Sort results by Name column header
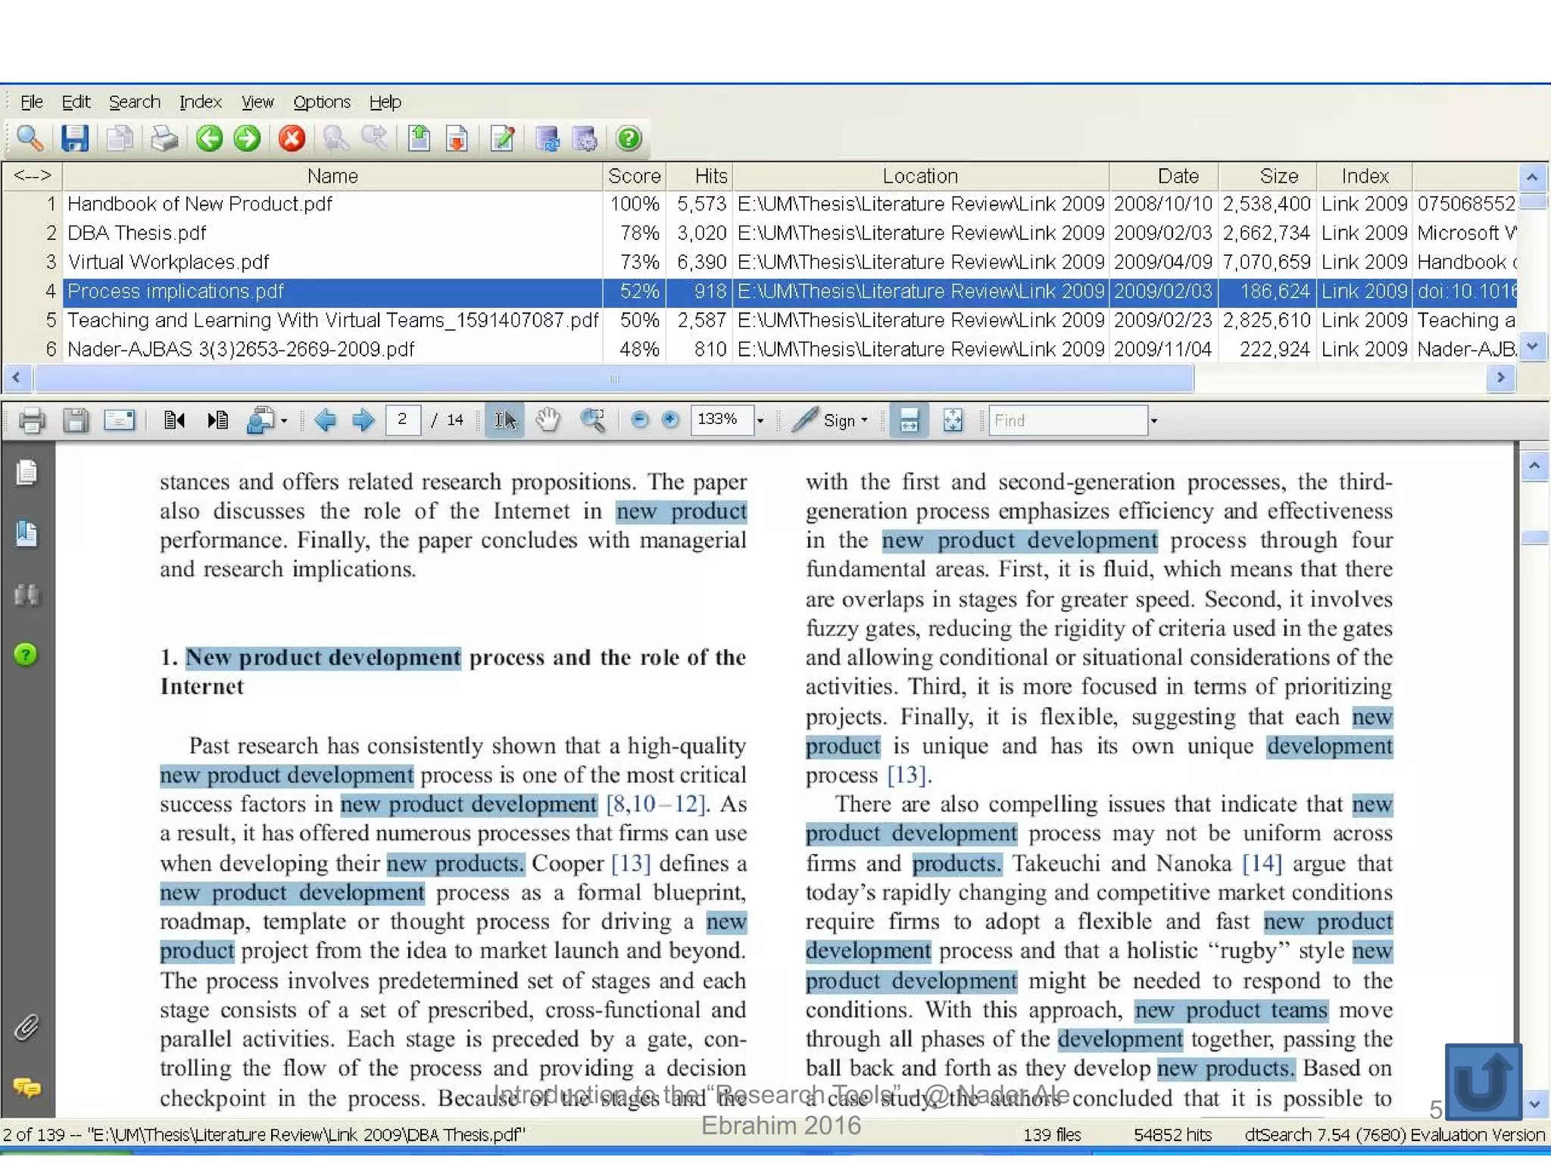 [x=332, y=176]
